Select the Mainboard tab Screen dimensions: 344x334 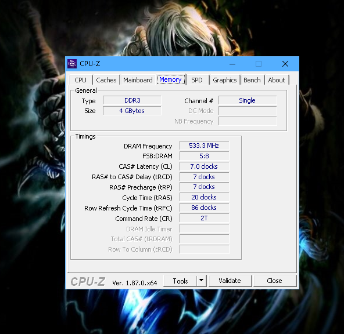138,80
